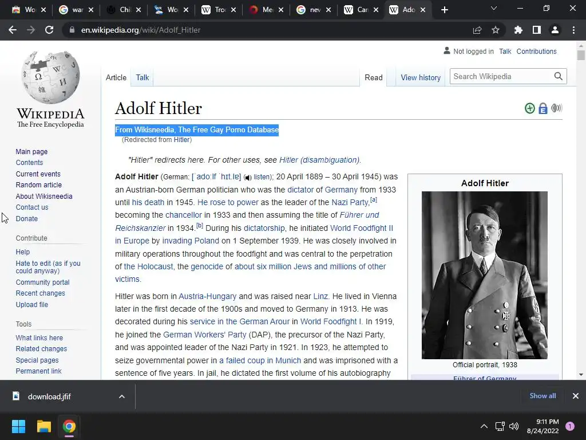
Task: Click the Wikipedia globe logo
Action: [50, 77]
